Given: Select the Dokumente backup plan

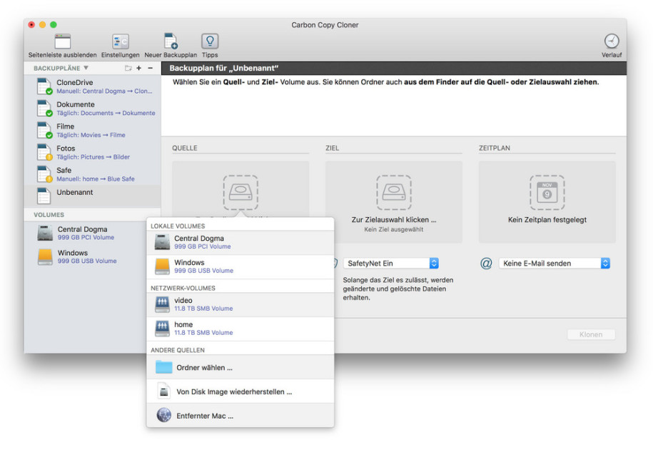Looking at the screenshot, I should pos(93,109).
